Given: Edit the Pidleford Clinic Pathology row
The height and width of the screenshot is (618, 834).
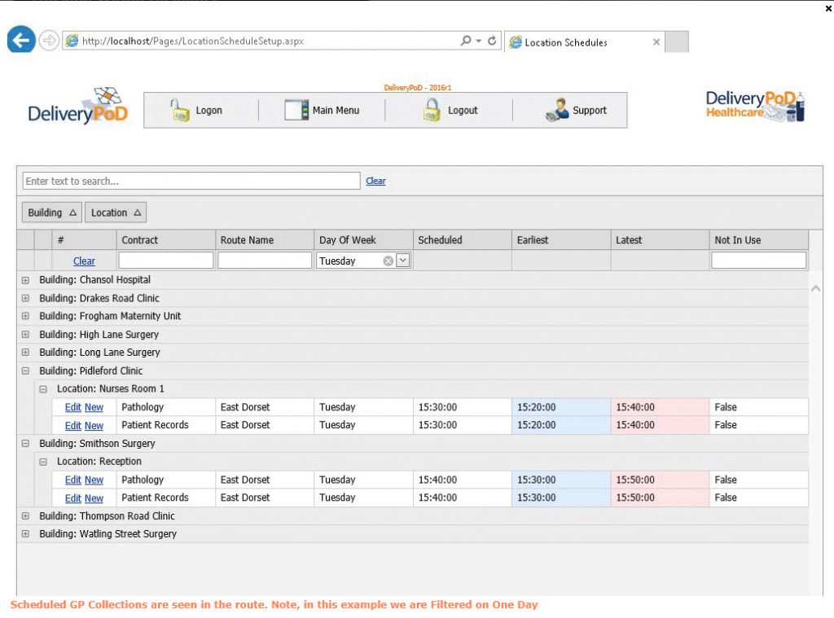Looking at the screenshot, I should tap(72, 407).
